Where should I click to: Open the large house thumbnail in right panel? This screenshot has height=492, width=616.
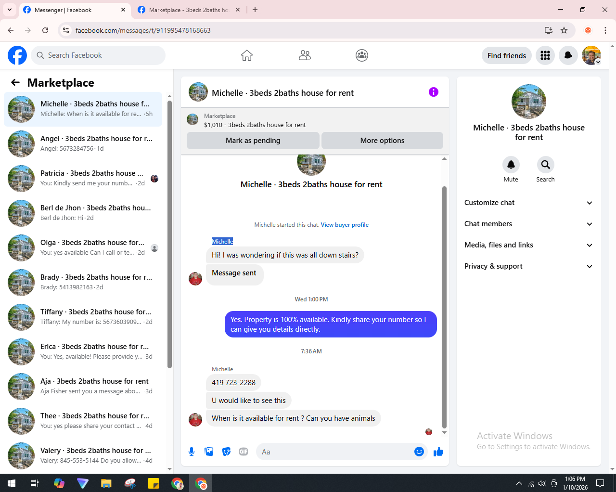point(529,102)
